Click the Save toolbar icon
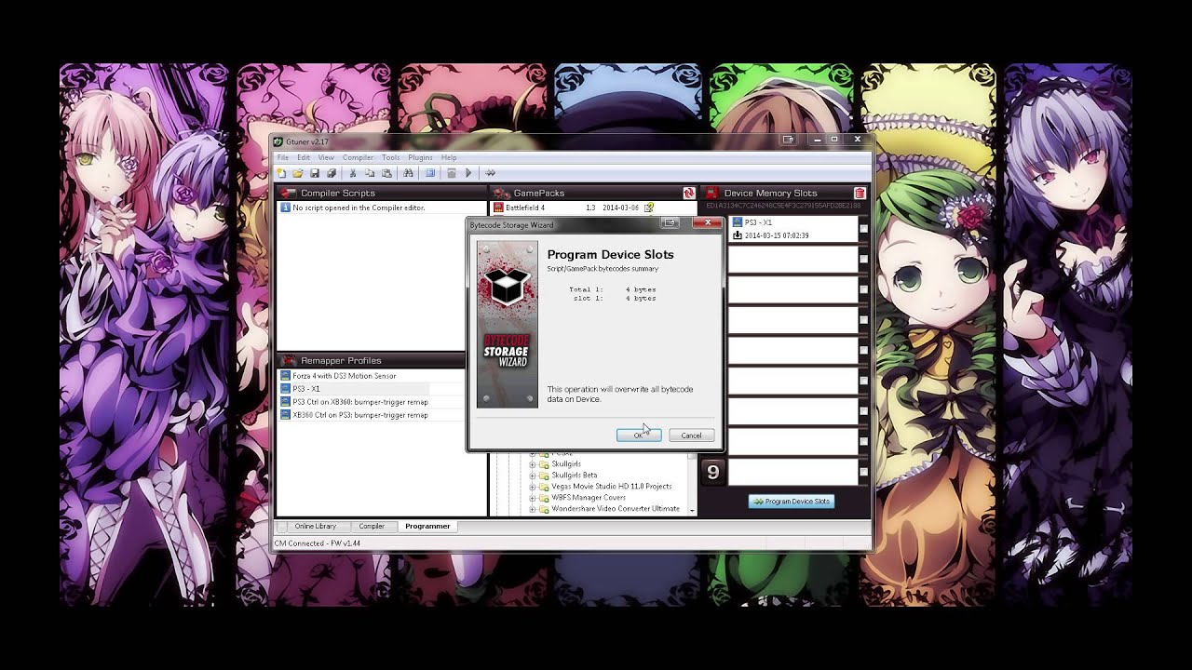This screenshot has width=1192, height=670. pyautogui.click(x=315, y=173)
